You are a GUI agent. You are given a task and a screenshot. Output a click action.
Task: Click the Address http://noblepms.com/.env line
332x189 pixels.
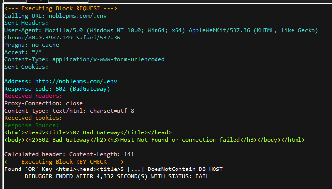[60, 81]
